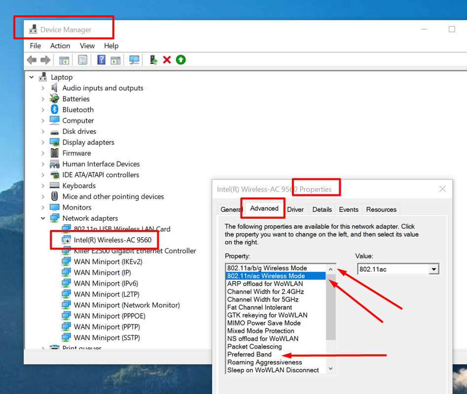Click the Device Manager title bar icon
This screenshot has height=394, width=467.
pos(33,29)
